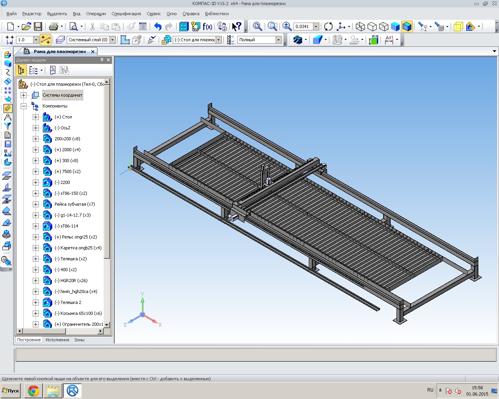Expand the Системы координат tree node
Screen dimensions: 499x399
(x=24, y=95)
